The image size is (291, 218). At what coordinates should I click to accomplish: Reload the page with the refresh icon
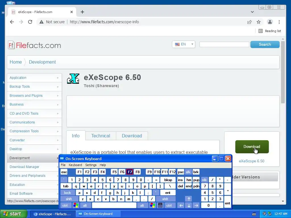(x=30, y=22)
